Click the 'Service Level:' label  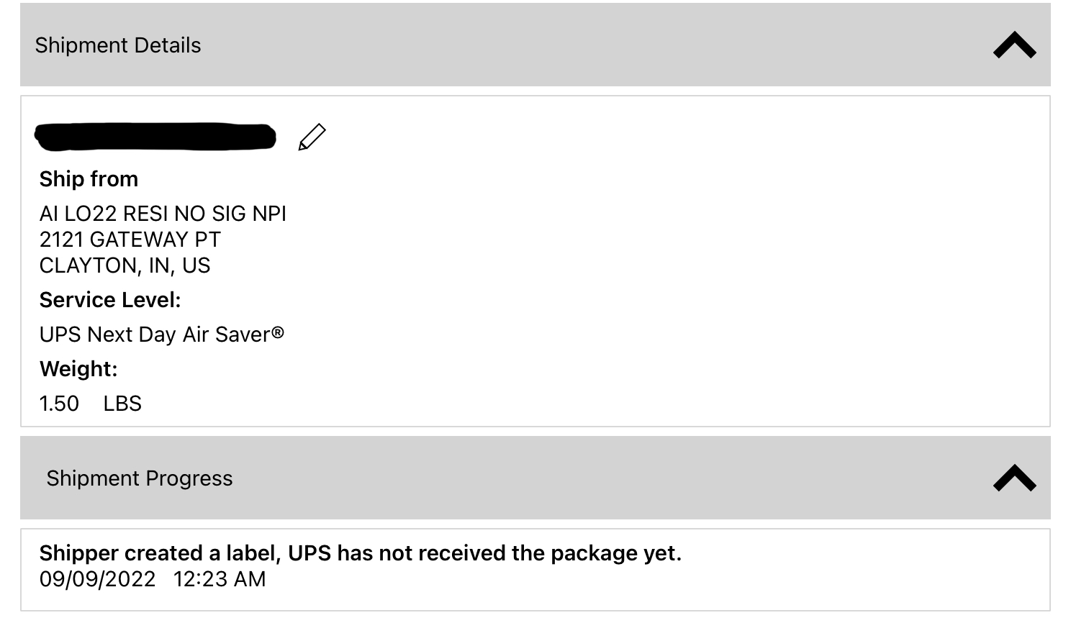110,300
